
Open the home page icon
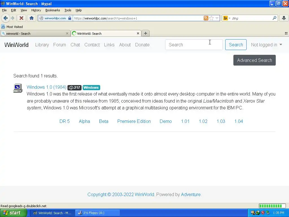coord(32,18)
